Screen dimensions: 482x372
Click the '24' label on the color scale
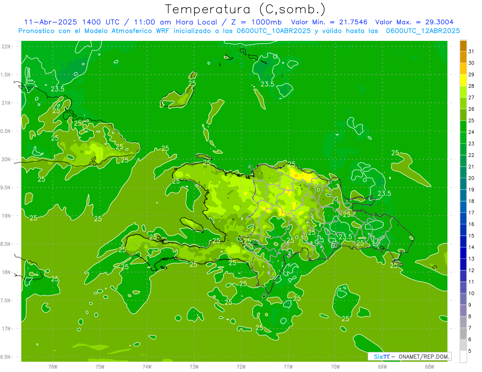[471, 132]
